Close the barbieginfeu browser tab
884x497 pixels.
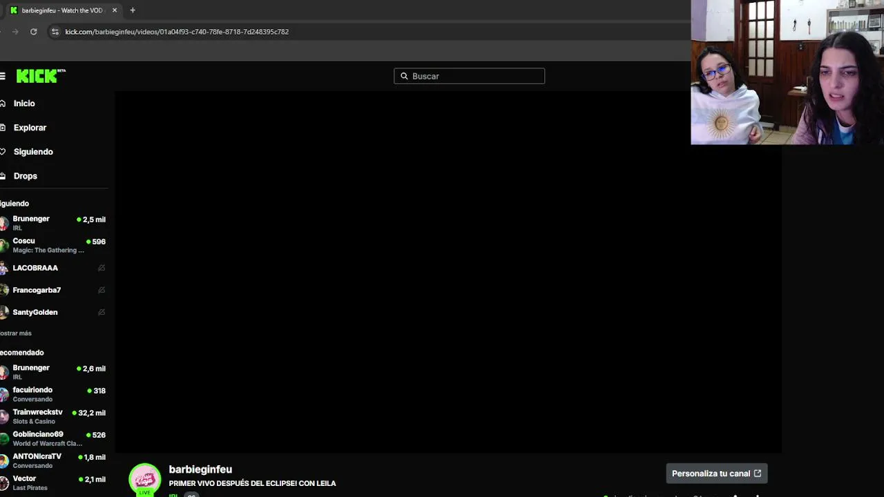[x=115, y=10]
